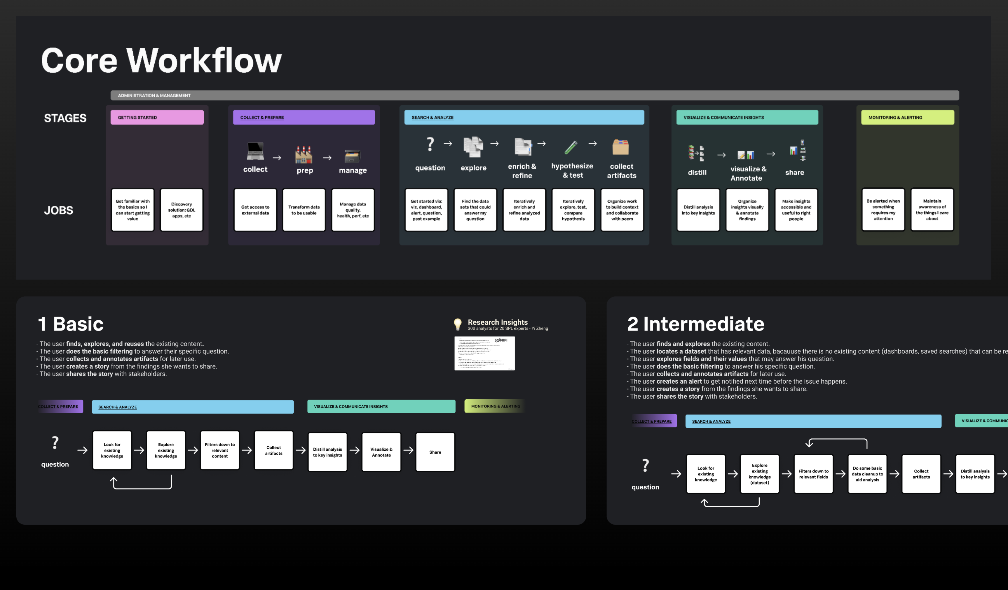Select the 'Iteratively enrich and refine analyzed data' card

point(524,210)
